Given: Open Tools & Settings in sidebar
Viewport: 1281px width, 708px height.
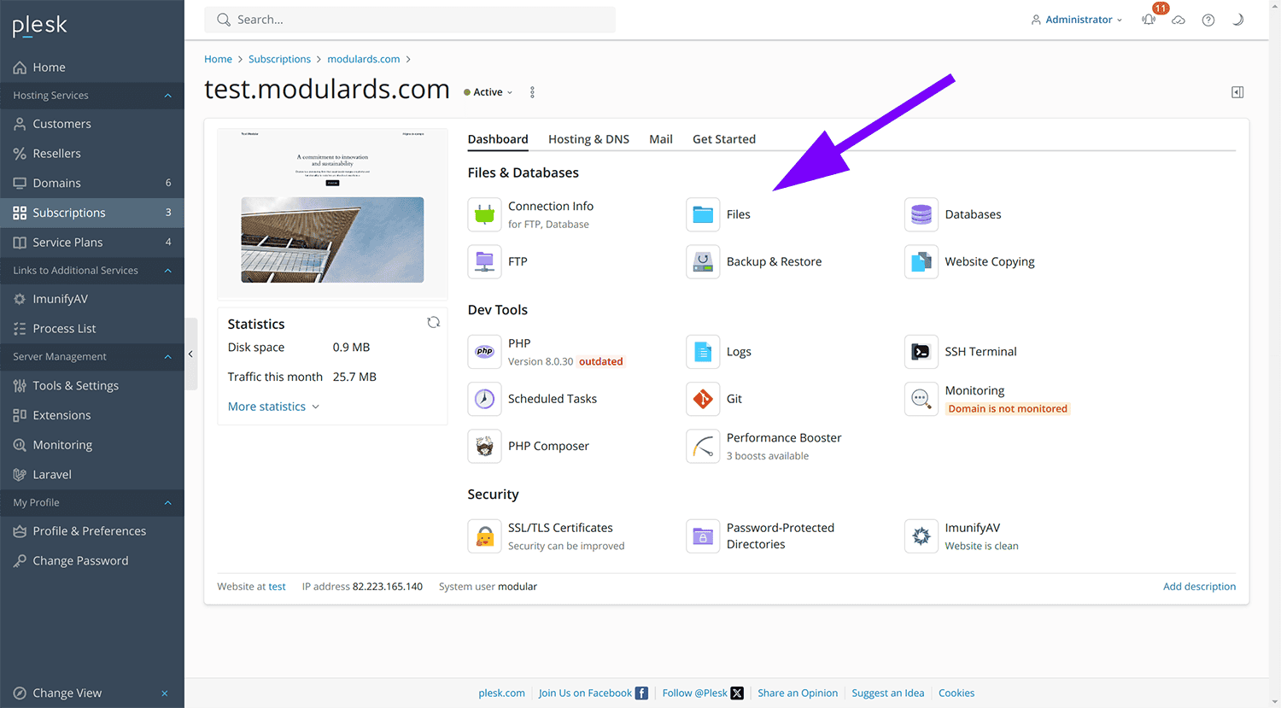Looking at the screenshot, I should [92, 386].
